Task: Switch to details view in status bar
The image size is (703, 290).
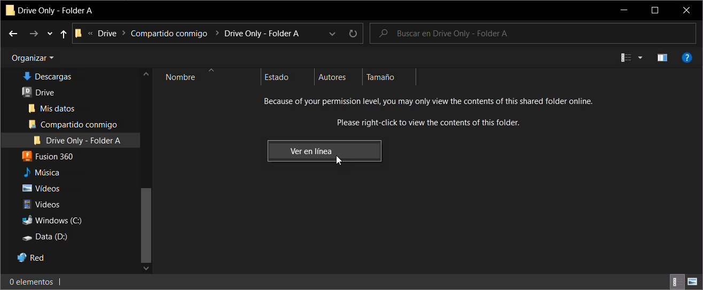Action: point(675,281)
